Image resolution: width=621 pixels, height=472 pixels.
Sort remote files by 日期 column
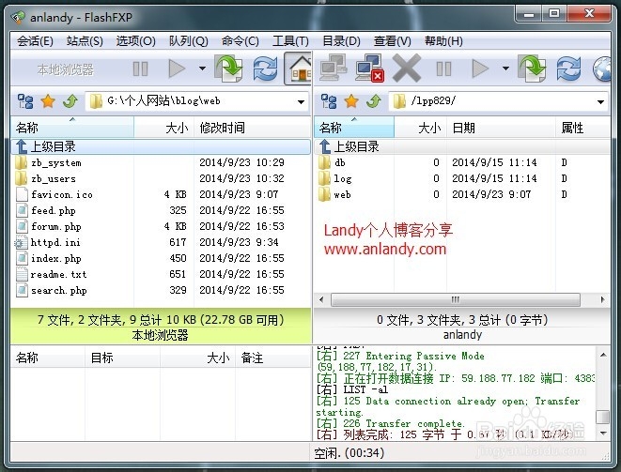501,128
